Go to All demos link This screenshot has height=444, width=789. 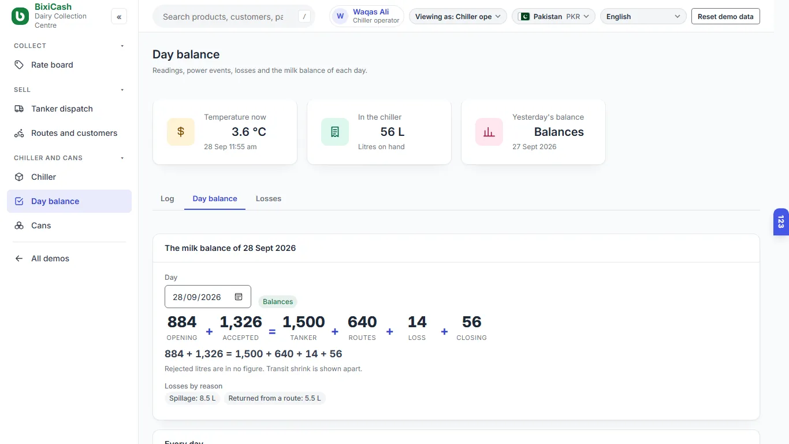pyautogui.click(x=69, y=258)
